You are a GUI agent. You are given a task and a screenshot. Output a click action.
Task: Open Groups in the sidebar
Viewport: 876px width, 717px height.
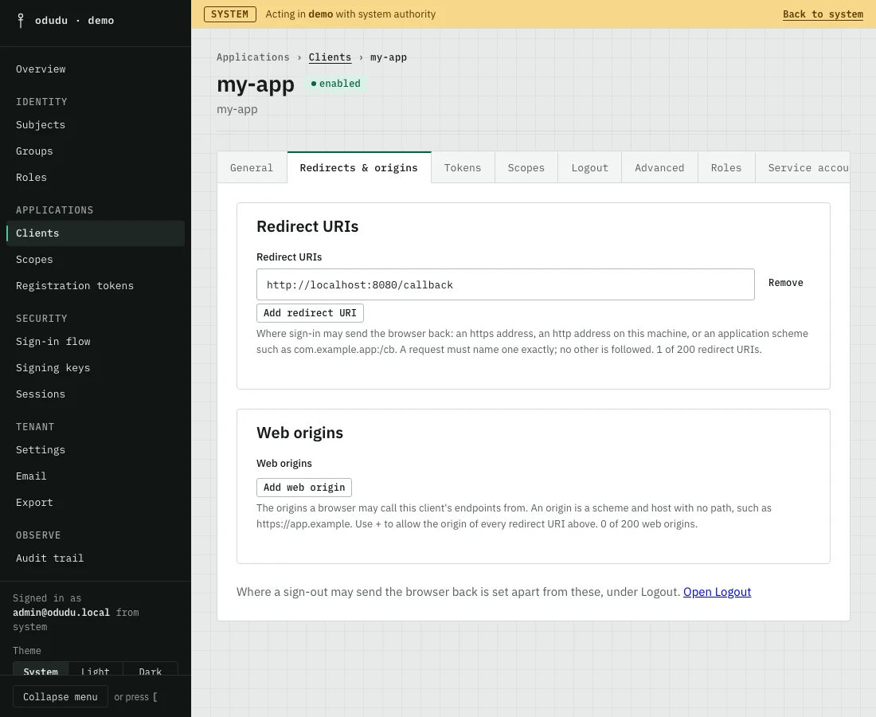(x=96, y=151)
